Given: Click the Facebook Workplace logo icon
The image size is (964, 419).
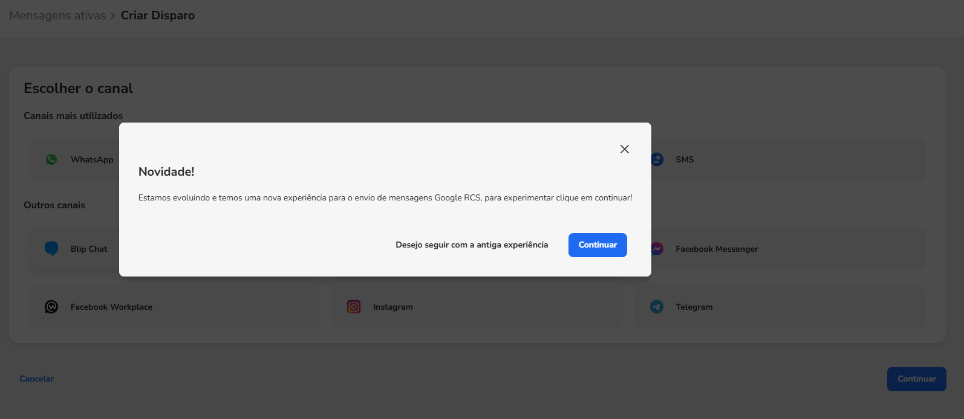Looking at the screenshot, I should [x=51, y=307].
